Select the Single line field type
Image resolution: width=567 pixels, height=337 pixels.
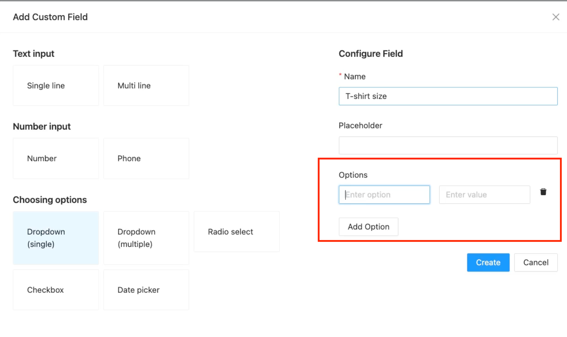[56, 86]
